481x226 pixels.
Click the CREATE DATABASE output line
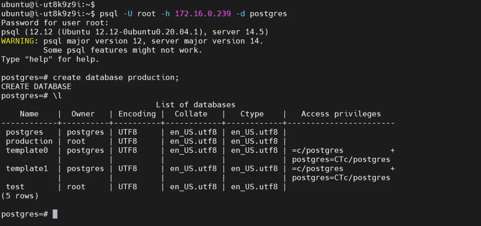click(x=36, y=87)
